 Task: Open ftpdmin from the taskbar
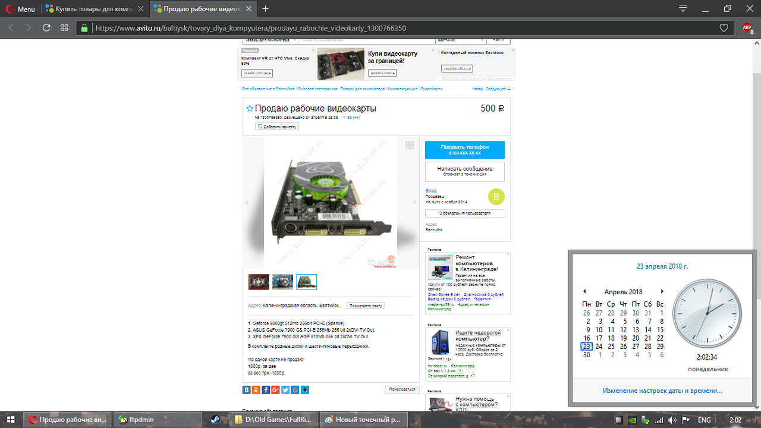[157, 419]
